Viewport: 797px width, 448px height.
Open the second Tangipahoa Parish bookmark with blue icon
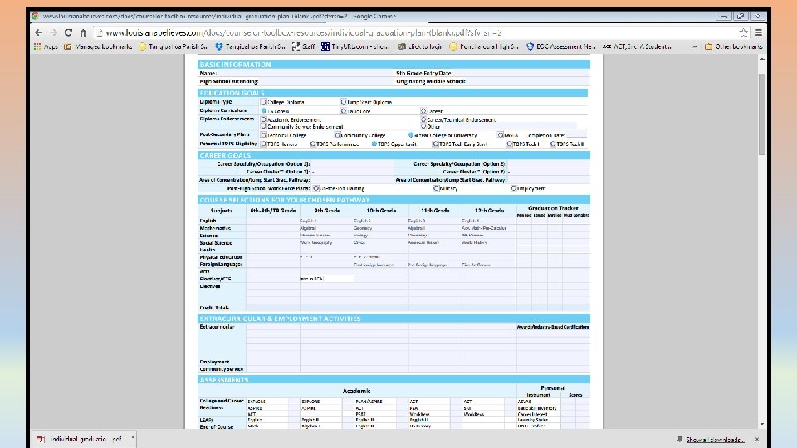250,46
